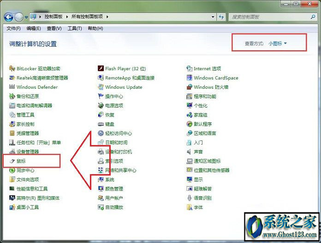The image size is (321, 243).
Task: Open the 鼠标 mouse icon
Action: pos(12,161)
